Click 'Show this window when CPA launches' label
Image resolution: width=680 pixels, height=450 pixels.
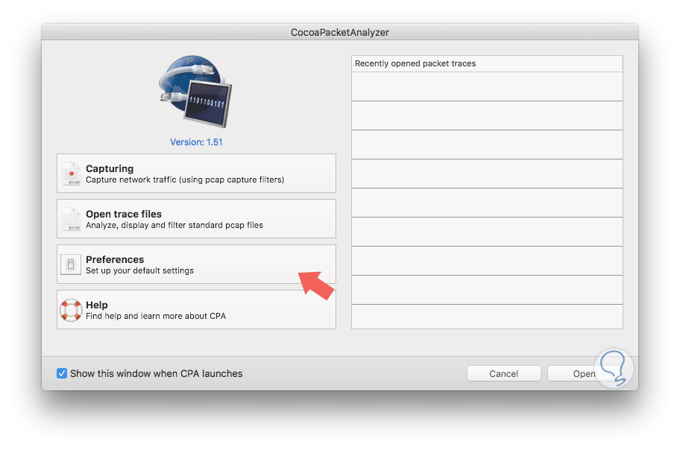(x=156, y=373)
